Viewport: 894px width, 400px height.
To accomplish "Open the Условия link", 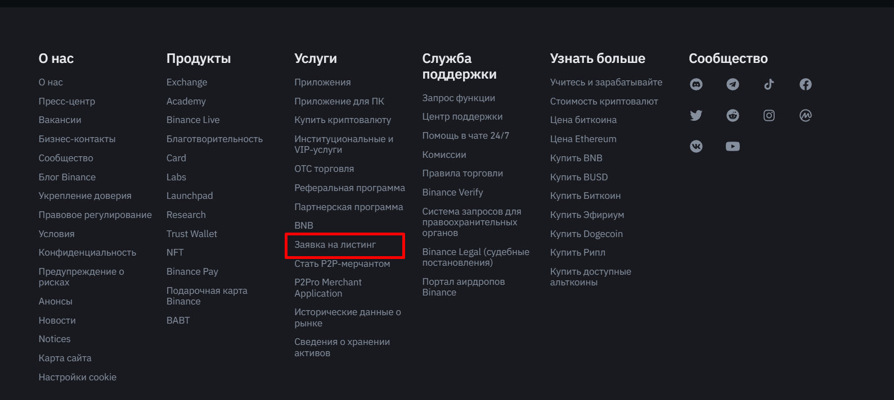I will click(x=56, y=234).
